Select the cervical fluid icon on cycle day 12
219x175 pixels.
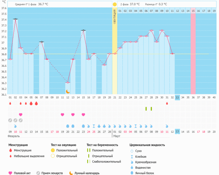click(68, 126)
